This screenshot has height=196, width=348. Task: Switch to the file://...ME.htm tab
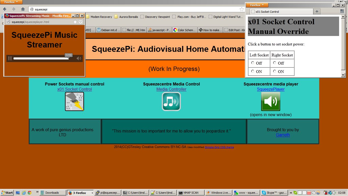[x=134, y=30]
